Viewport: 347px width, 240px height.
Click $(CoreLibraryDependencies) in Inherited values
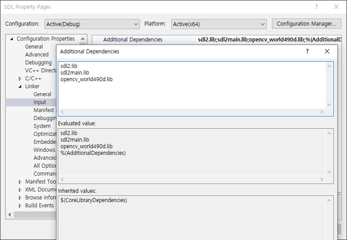(x=94, y=200)
